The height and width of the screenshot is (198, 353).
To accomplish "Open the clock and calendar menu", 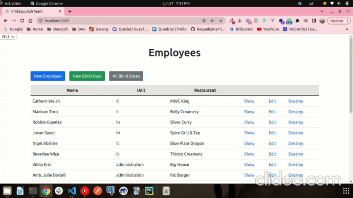I will [x=176, y=4].
